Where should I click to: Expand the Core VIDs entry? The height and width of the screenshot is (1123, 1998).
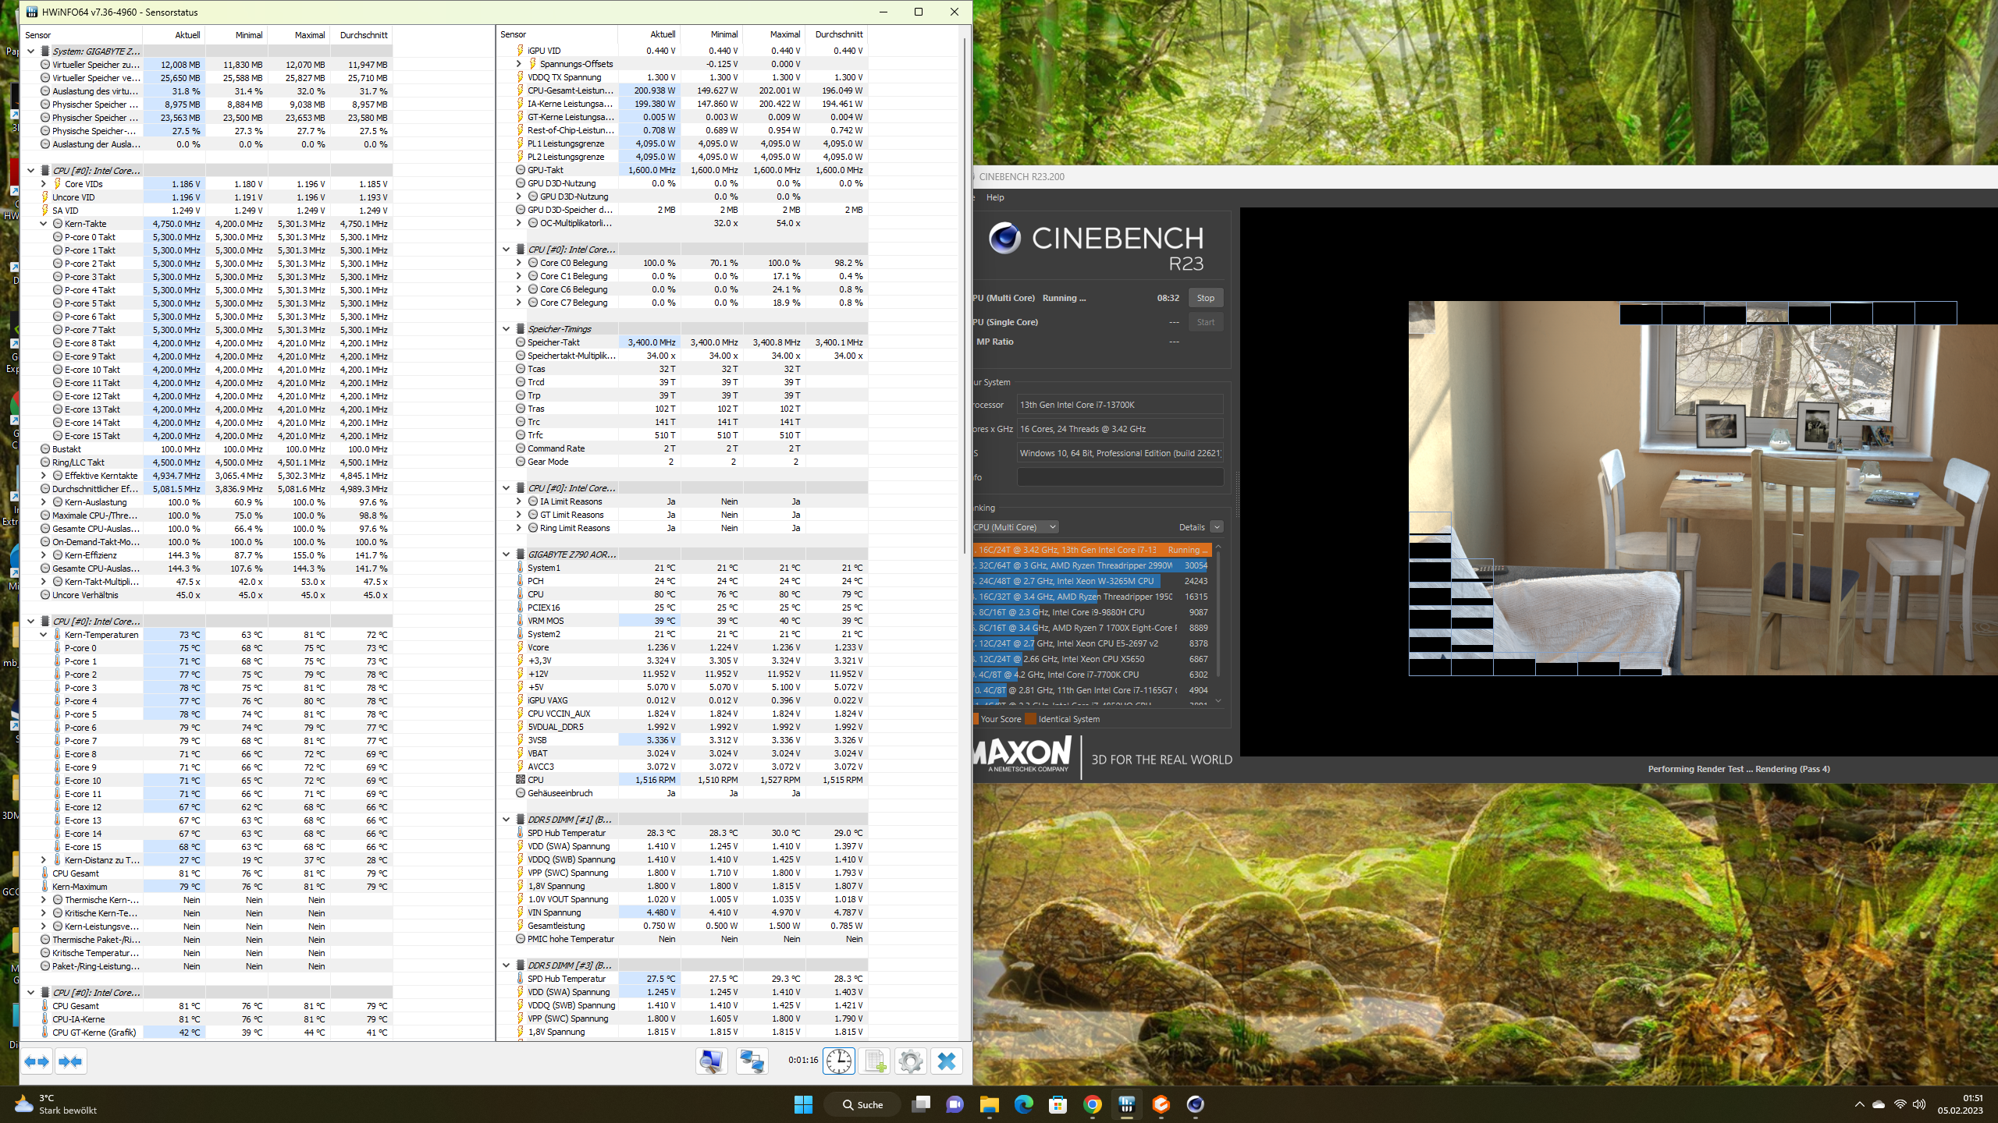(44, 183)
